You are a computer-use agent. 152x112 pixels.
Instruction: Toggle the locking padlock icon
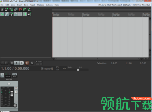[29, 14]
